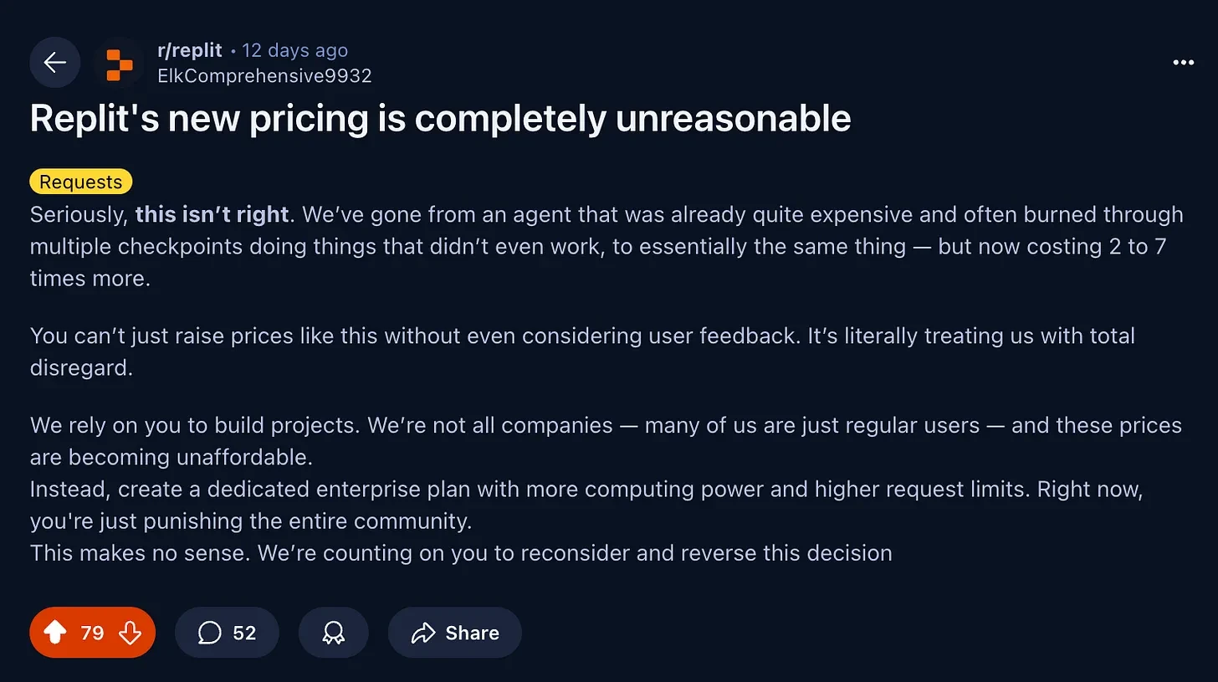Open the ElkComprehensive9932 user profile
This screenshot has width=1218, height=682.
pos(264,75)
